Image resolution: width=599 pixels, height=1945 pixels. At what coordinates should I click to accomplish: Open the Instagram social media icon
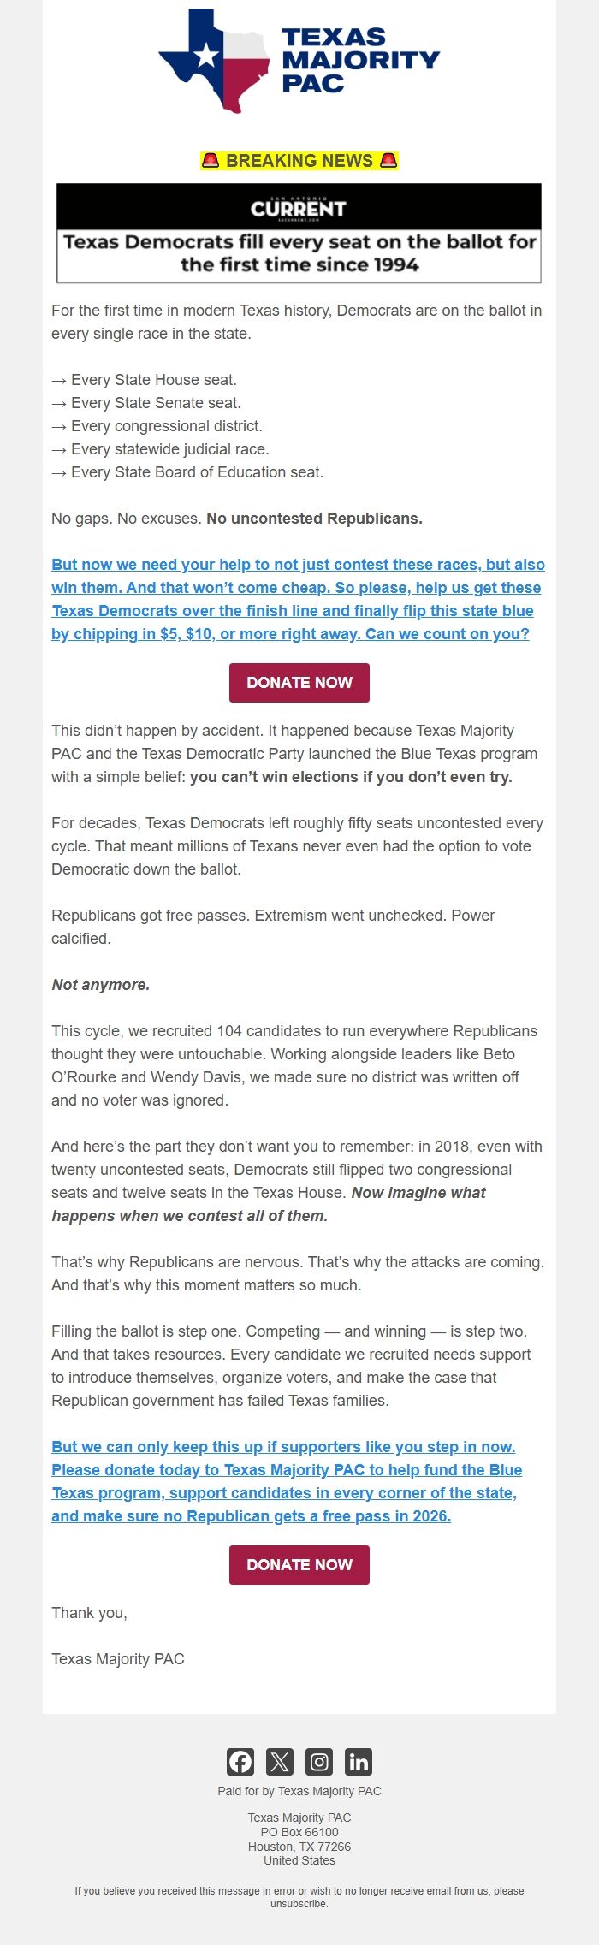tap(319, 1762)
